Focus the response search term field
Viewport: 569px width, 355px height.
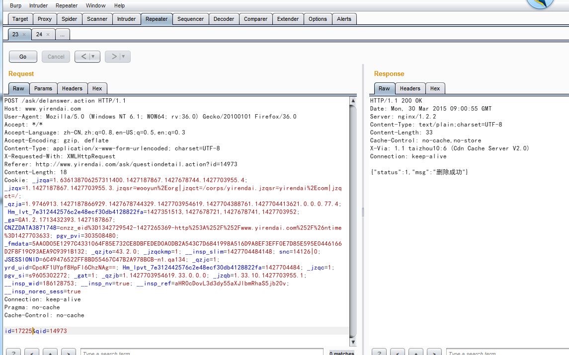[x=508, y=353]
